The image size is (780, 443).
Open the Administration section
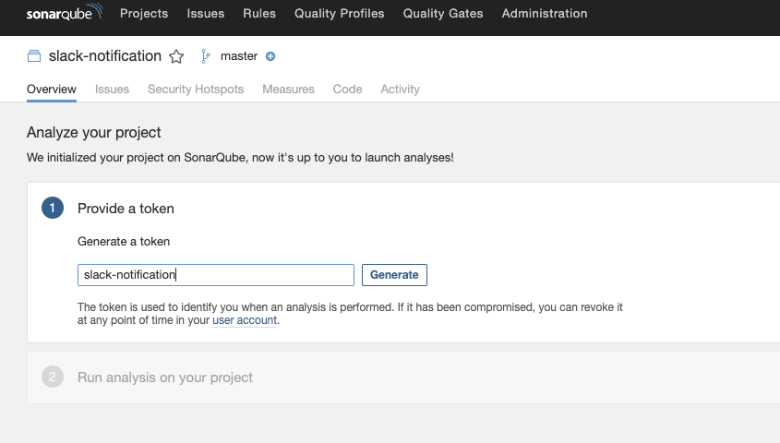pos(545,14)
